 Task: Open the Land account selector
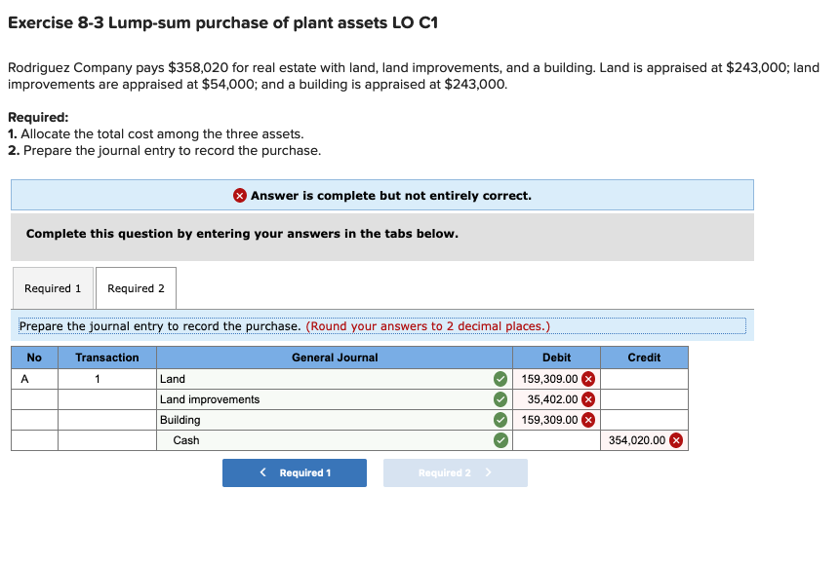click(x=322, y=379)
